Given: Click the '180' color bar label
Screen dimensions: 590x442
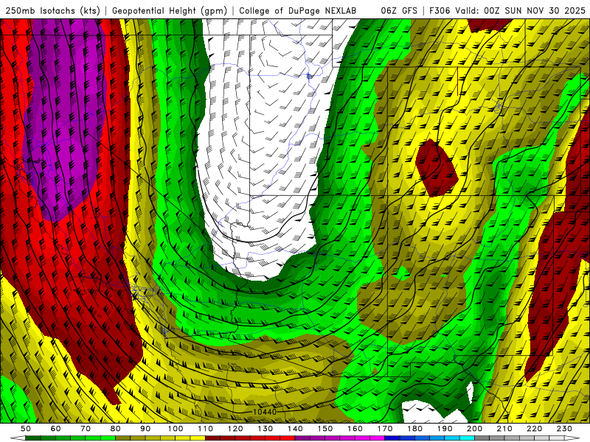Looking at the screenshot, I should tap(414, 429).
